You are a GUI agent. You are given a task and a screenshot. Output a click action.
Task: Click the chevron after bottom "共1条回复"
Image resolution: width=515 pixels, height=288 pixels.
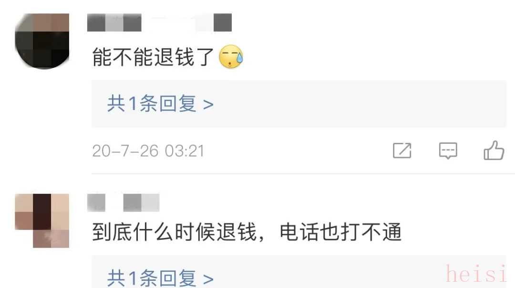[x=208, y=279]
